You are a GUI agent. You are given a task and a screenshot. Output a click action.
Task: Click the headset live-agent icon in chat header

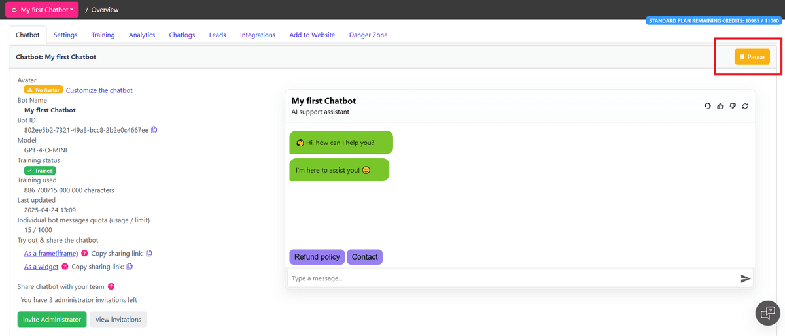coord(708,106)
